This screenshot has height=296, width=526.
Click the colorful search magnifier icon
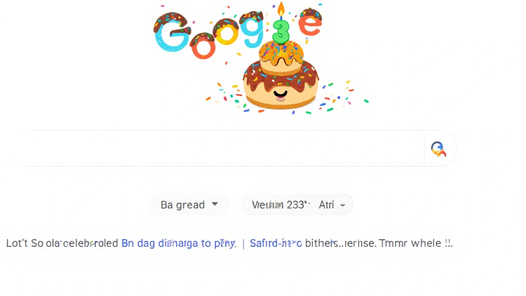(438, 149)
